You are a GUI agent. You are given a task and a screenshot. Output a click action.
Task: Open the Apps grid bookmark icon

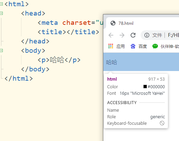click(111, 46)
